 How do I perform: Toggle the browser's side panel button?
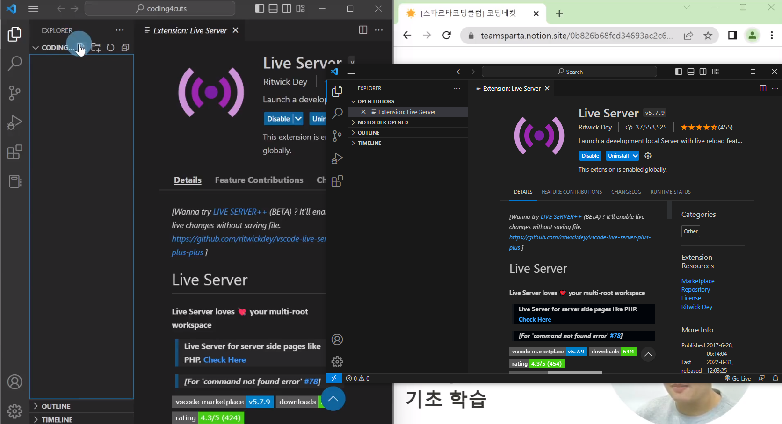coord(732,36)
